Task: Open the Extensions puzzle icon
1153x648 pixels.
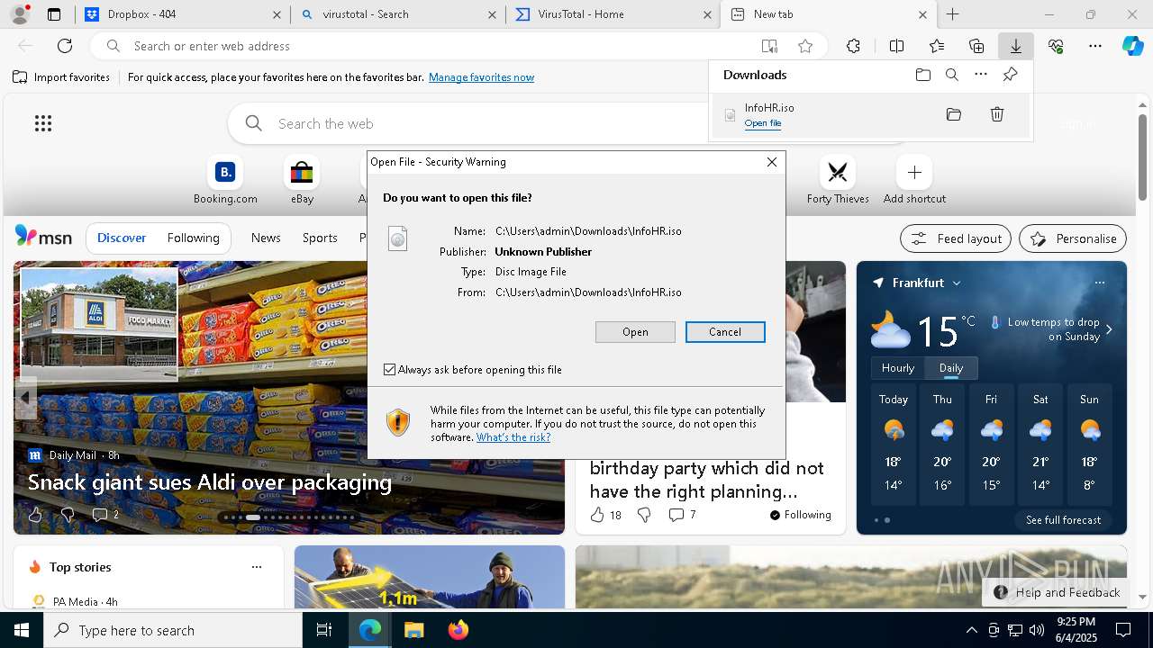Action: (853, 46)
